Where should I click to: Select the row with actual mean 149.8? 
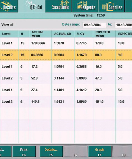pos(66,102)
